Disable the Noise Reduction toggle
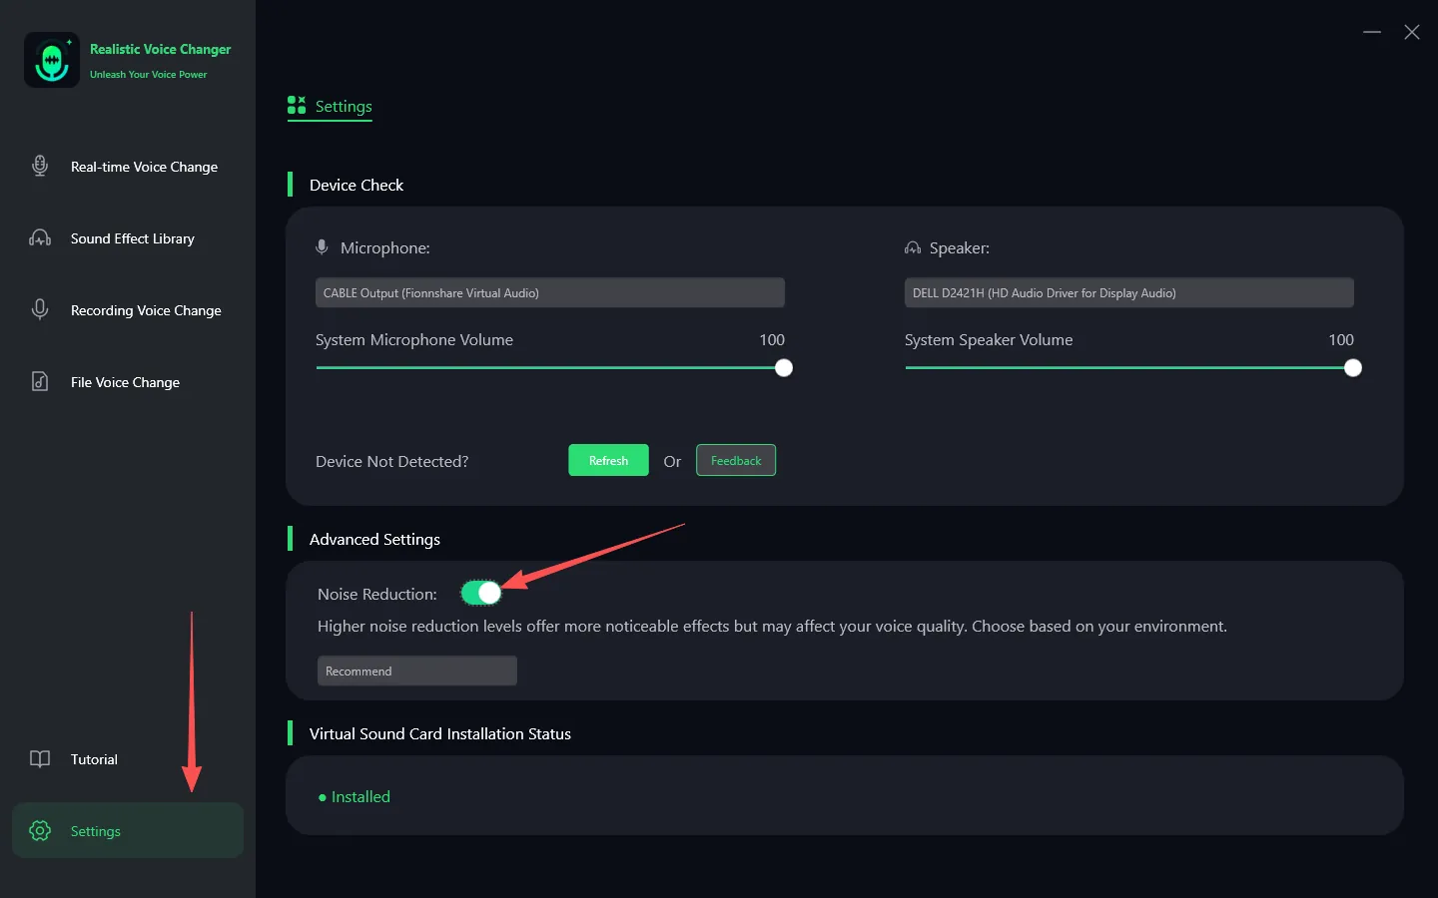The height and width of the screenshot is (898, 1438). [481, 594]
